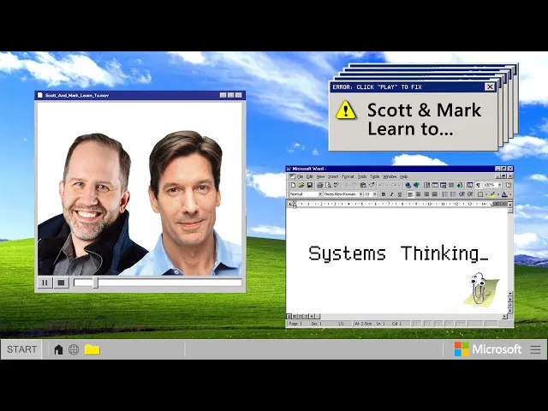Click the Font Color A button
This screenshot has height=411, width=548.
pos(504,194)
